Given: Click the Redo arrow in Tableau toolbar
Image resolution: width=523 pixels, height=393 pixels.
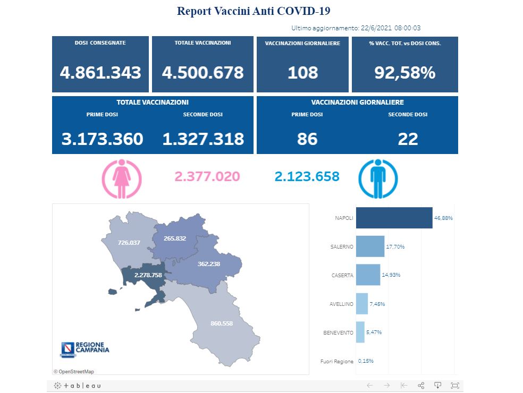Looking at the screenshot, I should click(x=387, y=385).
